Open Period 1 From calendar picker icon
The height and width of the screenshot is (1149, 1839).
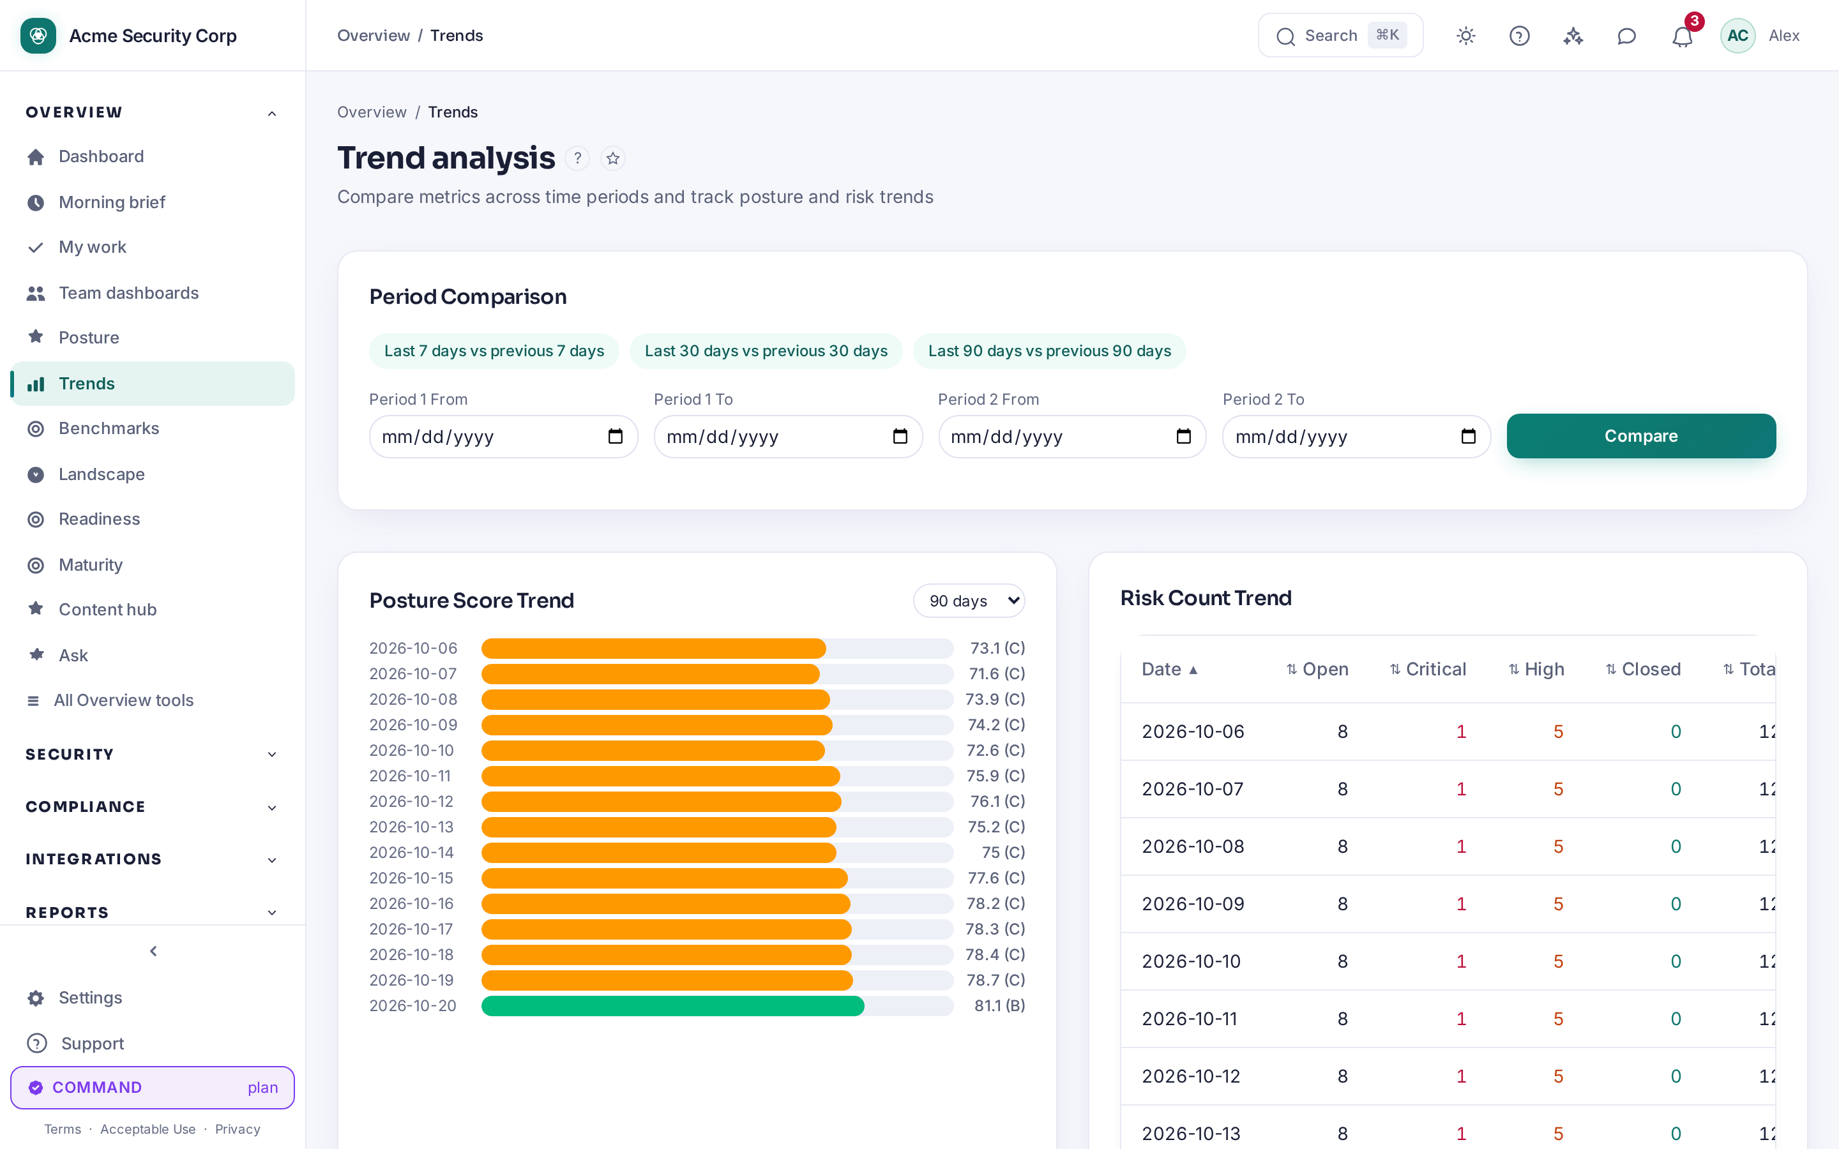(x=616, y=436)
